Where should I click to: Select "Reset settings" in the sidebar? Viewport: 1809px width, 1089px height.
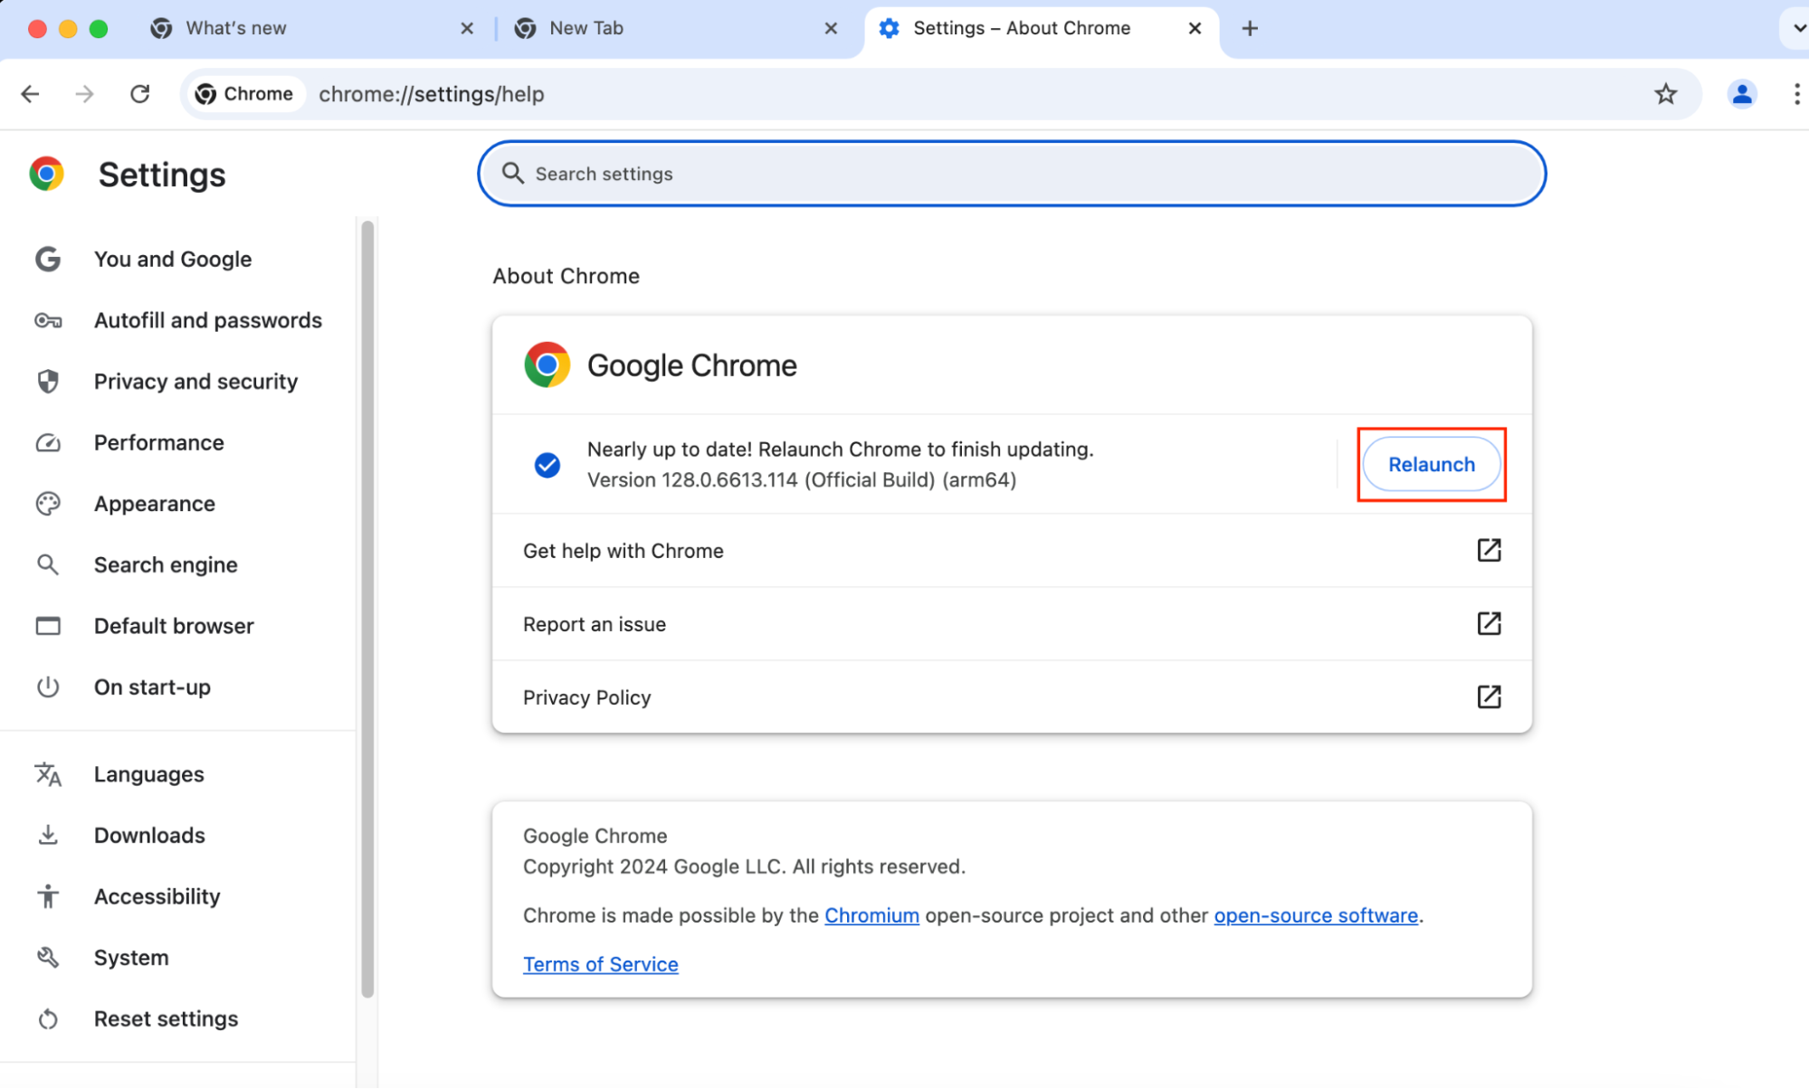point(166,1018)
